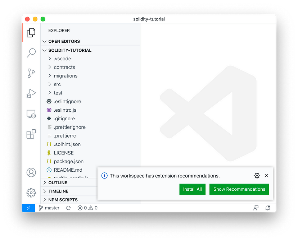Open problems panel via errors count

(82, 208)
